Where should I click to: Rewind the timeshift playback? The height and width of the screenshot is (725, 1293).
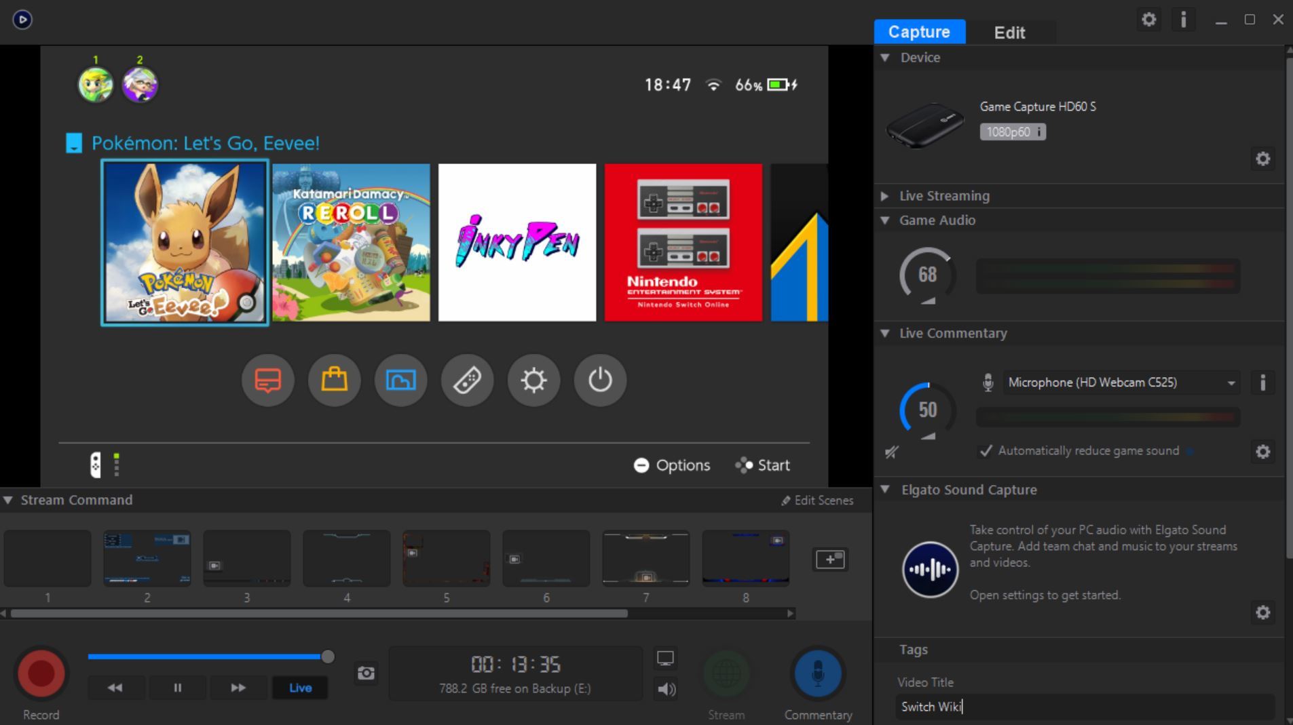coord(115,688)
